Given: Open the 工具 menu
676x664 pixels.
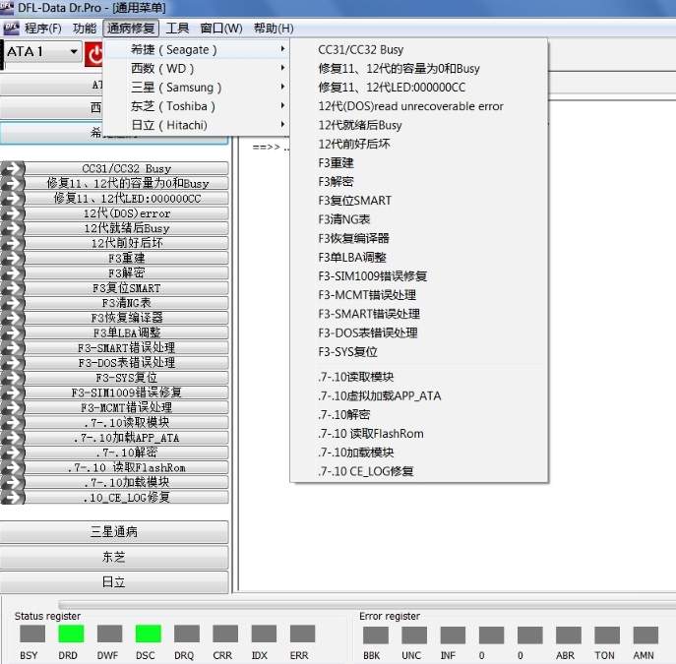Looking at the screenshot, I should click(177, 29).
